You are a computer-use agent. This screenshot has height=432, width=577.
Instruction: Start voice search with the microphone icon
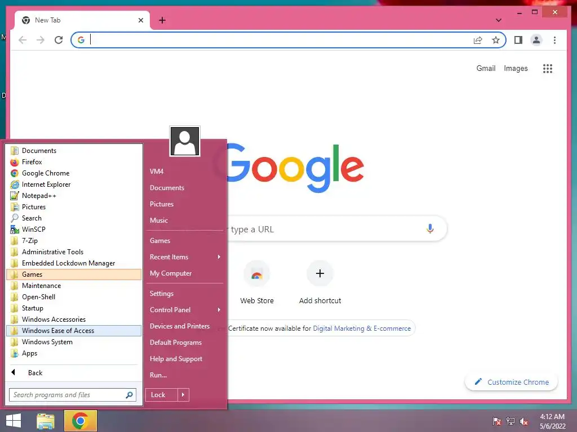tap(430, 229)
